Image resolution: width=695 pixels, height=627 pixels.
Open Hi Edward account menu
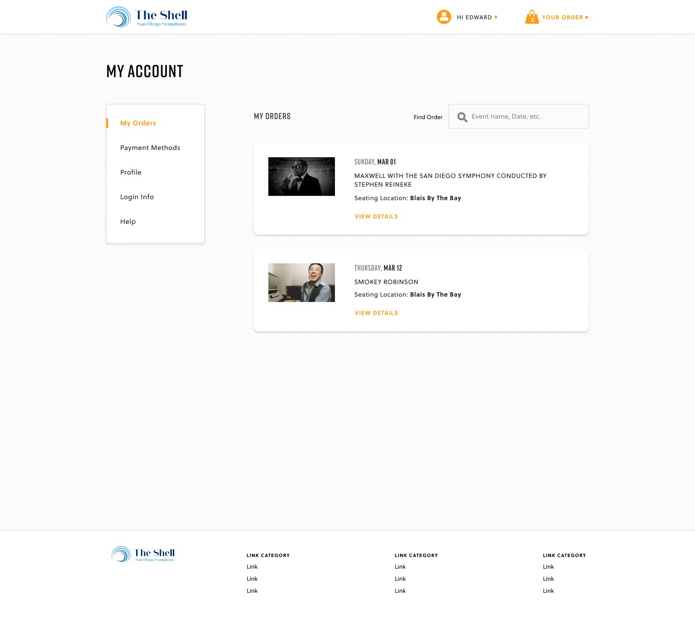(x=467, y=17)
